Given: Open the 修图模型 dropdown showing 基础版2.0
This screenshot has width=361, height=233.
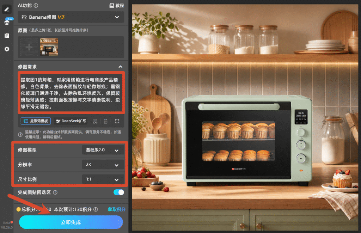Looking at the screenshot, I should [103, 150].
